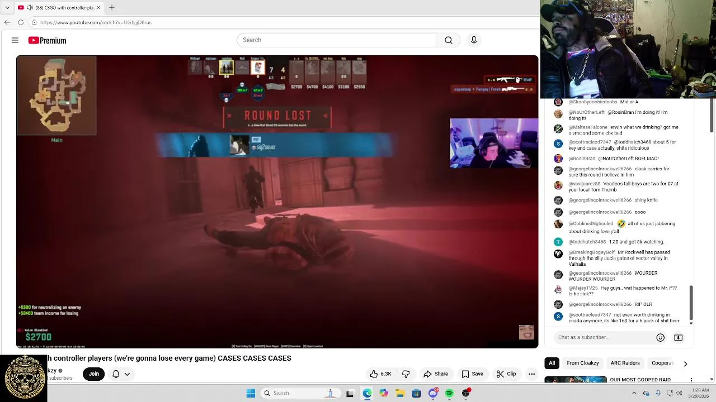
Task: Open more actions three-dot menu
Action: pos(532,374)
